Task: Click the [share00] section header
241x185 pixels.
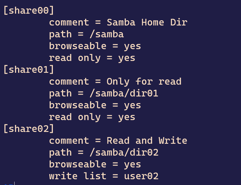Action: pyautogui.click(x=29, y=11)
